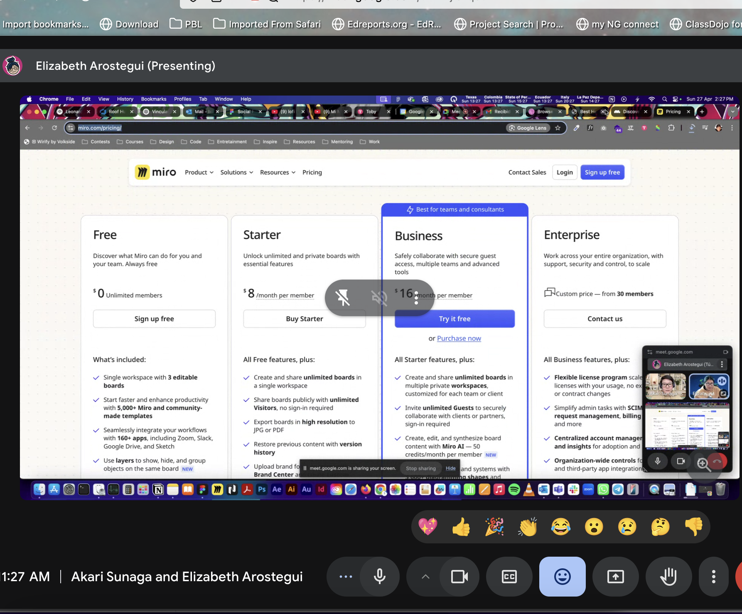The width and height of the screenshot is (742, 614).
Task: Expand the Product menu on Miro site
Action: click(199, 172)
